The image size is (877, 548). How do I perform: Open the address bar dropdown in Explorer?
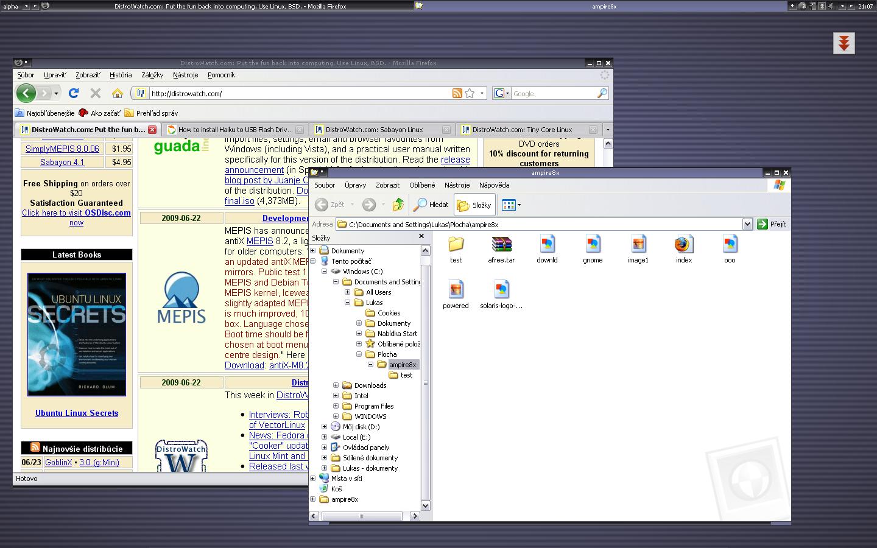click(747, 224)
